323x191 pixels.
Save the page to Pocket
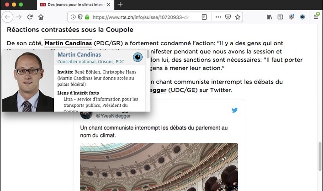tap(228, 17)
